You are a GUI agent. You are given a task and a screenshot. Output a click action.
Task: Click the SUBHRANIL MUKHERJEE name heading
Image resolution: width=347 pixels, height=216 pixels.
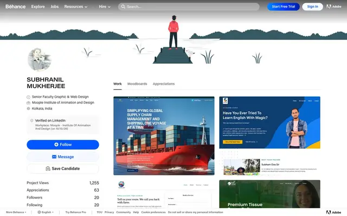pyautogui.click(x=46, y=83)
